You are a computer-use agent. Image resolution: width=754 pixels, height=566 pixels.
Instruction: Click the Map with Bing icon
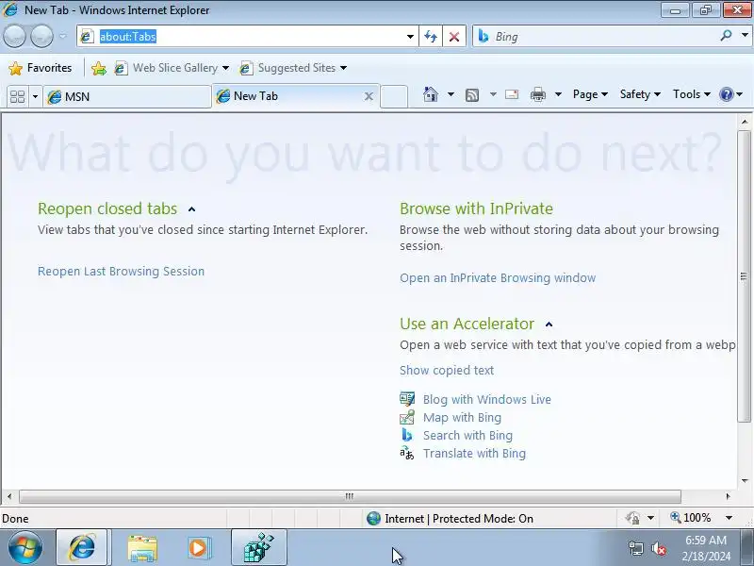pos(407,417)
